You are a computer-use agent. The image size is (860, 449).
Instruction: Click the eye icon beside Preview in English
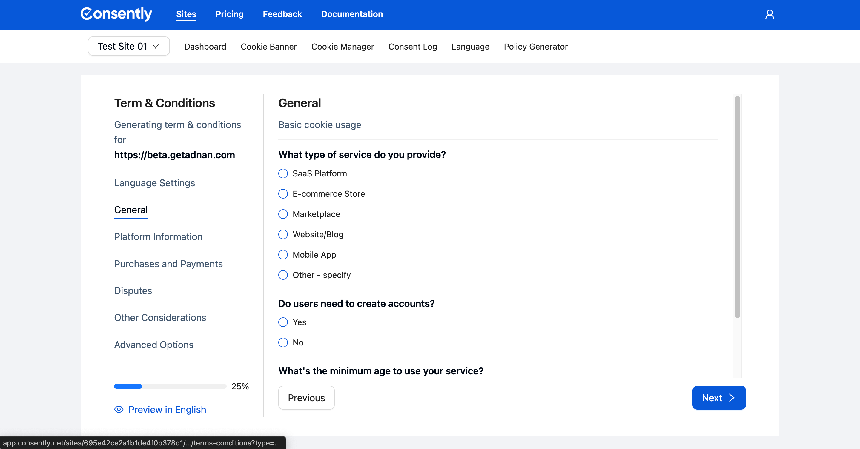click(x=119, y=409)
